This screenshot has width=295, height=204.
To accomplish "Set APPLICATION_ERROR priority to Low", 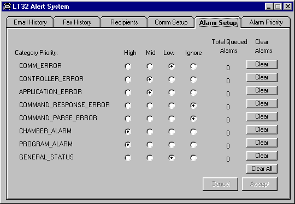I will [172, 92].
